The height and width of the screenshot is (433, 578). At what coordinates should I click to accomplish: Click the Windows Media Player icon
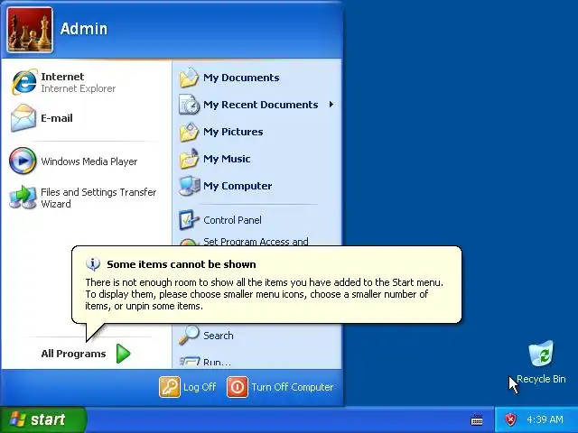click(x=23, y=161)
